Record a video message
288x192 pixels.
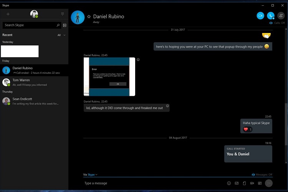(252, 183)
